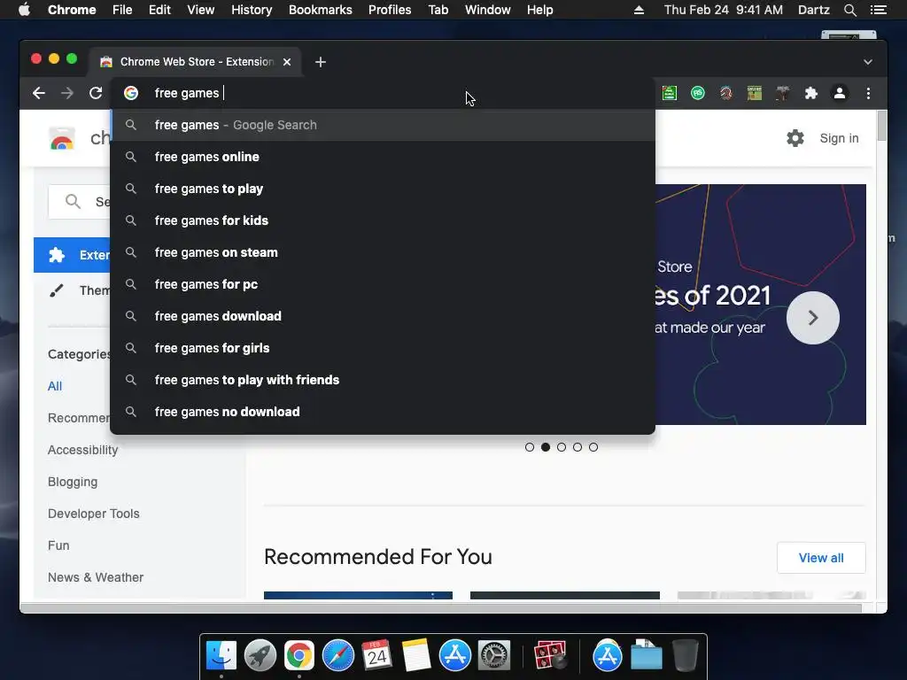Open Launchpad from the Dock
Viewport: 907px width, 680px height.
click(x=260, y=655)
